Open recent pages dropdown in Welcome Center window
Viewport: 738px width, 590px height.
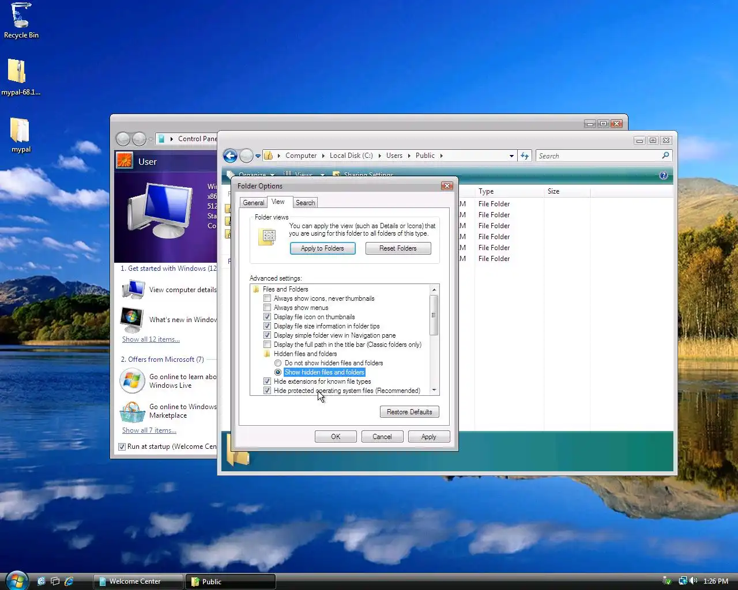tap(150, 139)
